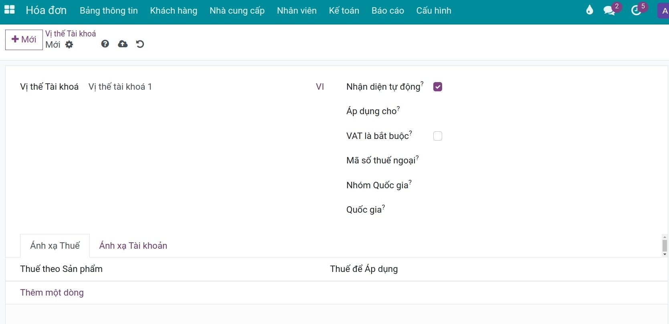Open the Khách hàng menu
669x324 pixels.
point(174,11)
